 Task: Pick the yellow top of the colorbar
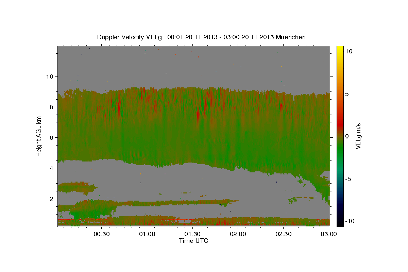340,49
